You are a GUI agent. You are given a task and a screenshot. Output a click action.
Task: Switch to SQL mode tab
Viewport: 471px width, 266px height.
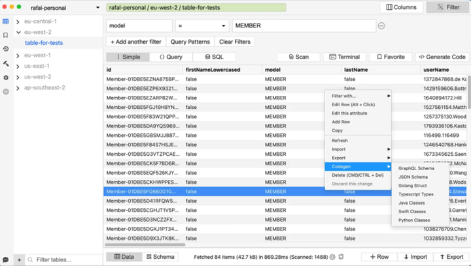click(x=214, y=57)
